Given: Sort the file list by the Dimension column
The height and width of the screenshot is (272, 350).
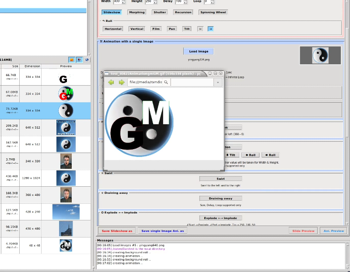Looking at the screenshot, I should [30, 66].
